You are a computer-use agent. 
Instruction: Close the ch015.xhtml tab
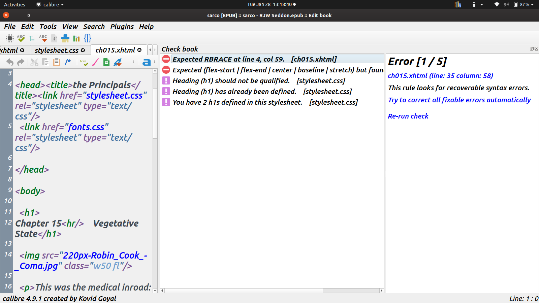pyautogui.click(x=139, y=50)
